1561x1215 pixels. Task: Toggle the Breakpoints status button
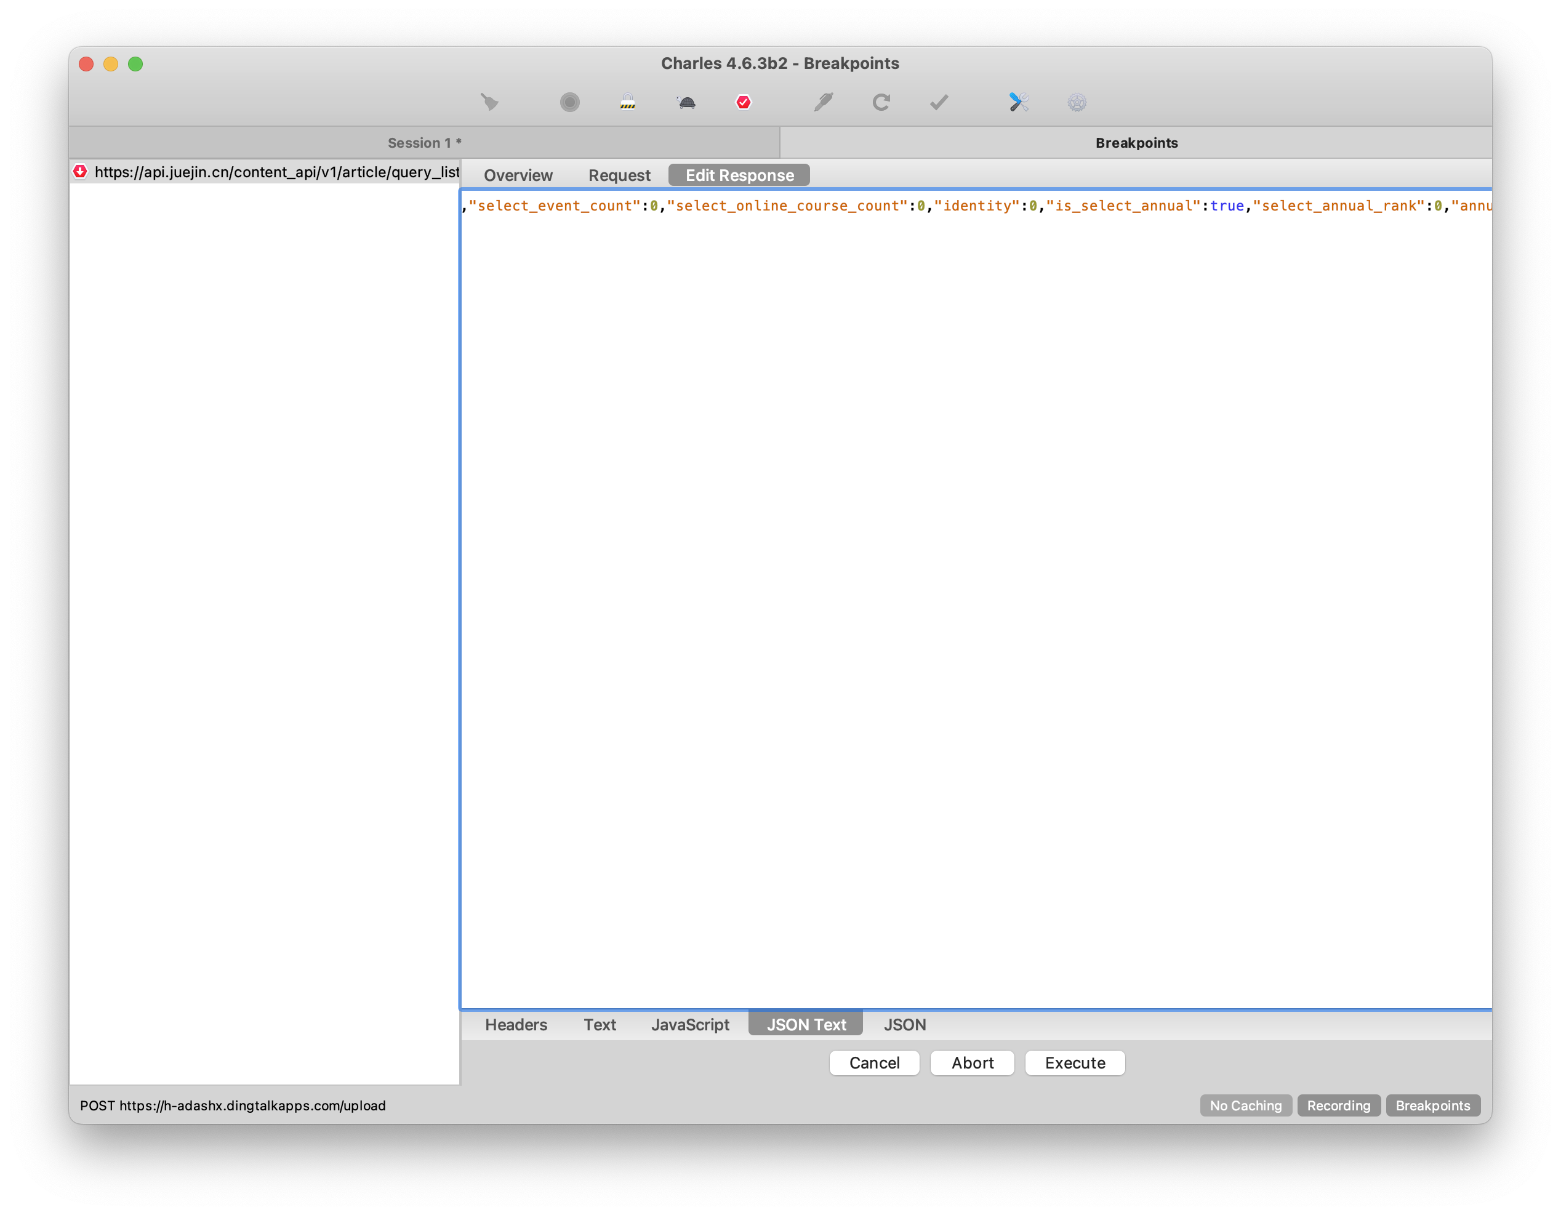pyautogui.click(x=1433, y=1105)
